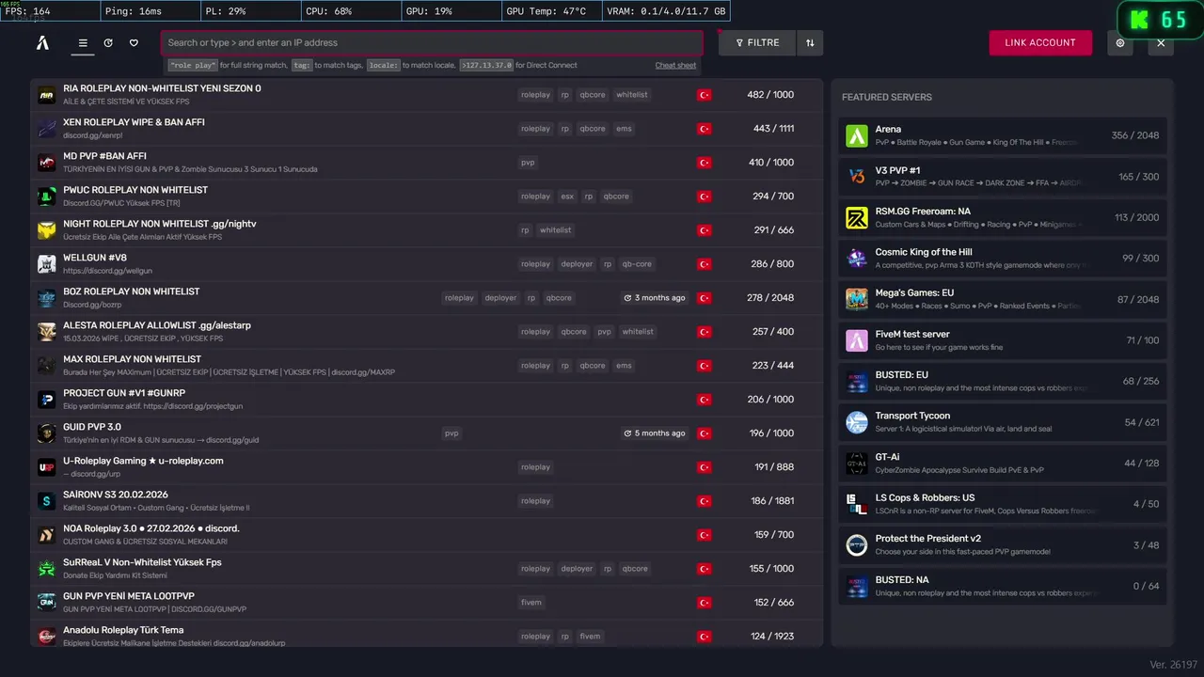Click the LINK ACCOUNT button

click(x=1040, y=42)
